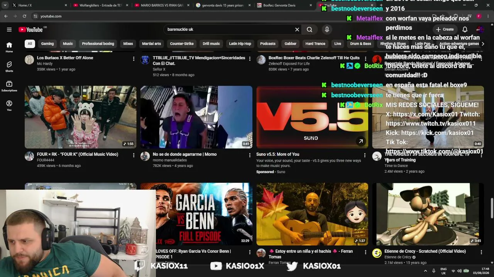Image resolution: width=494 pixels, height=277 pixels.
Task: Go back with the browser back arrow
Action: 6,16
